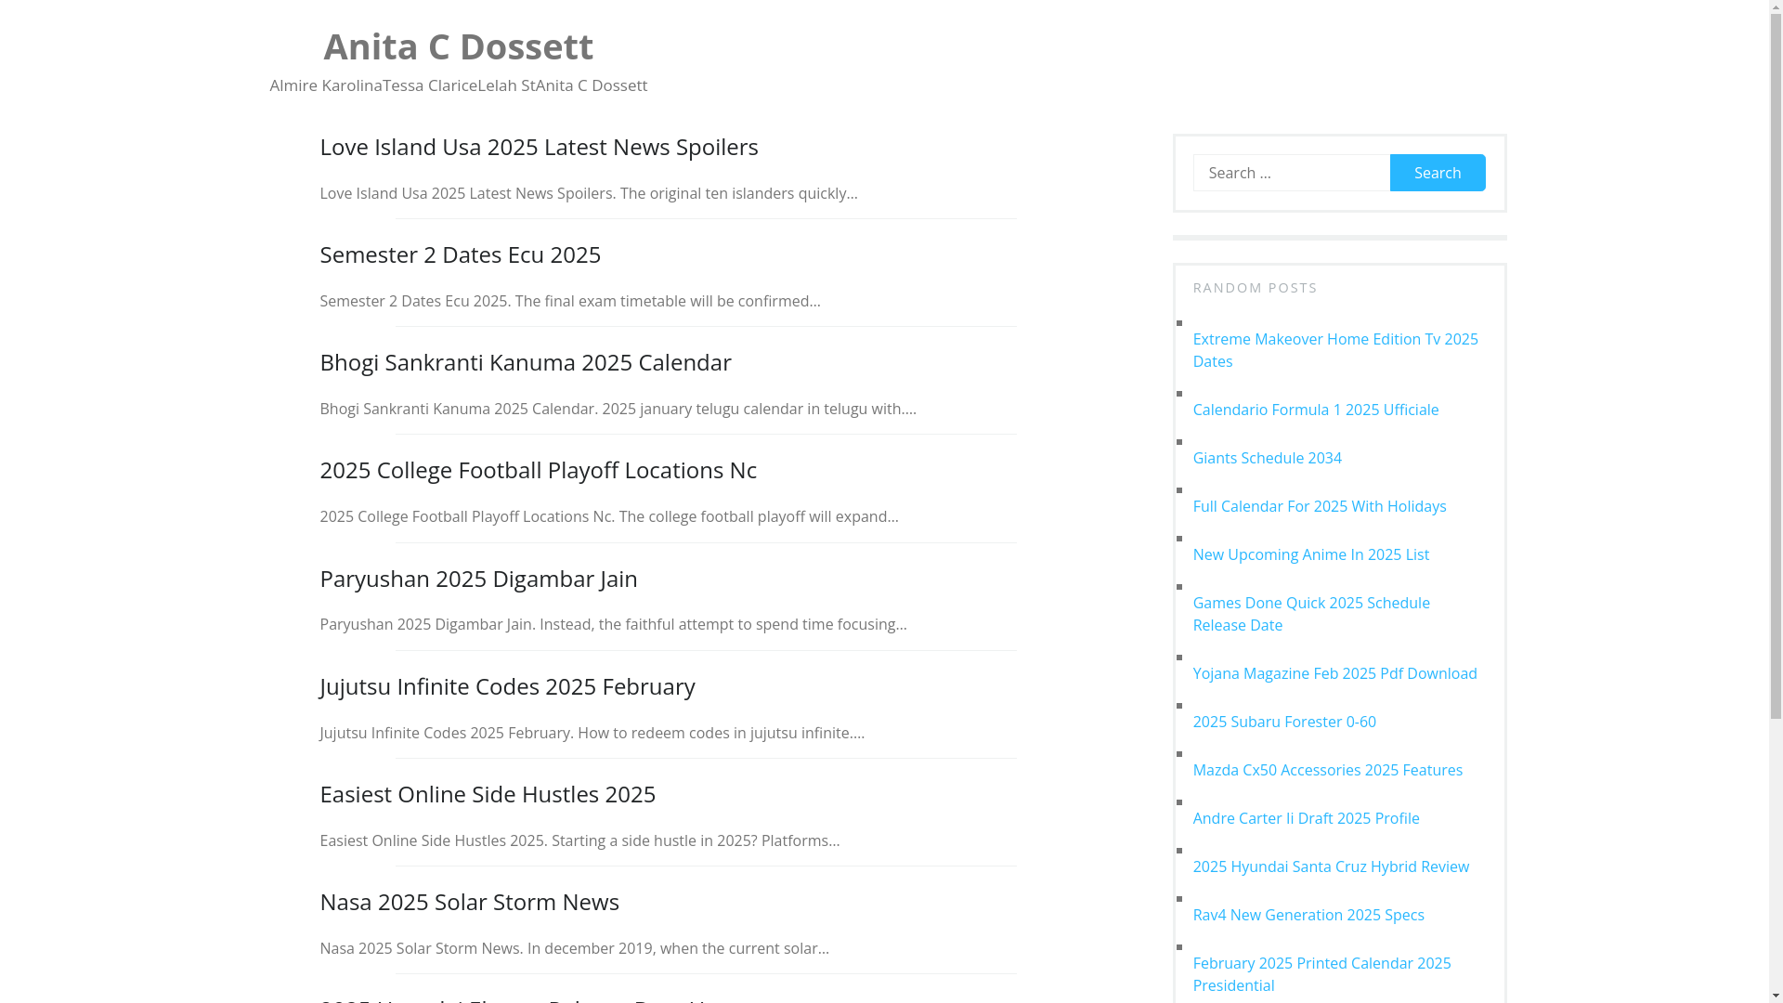Open Anita C Dossett menu item
The height and width of the screenshot is (1003, 1783).
592,85
